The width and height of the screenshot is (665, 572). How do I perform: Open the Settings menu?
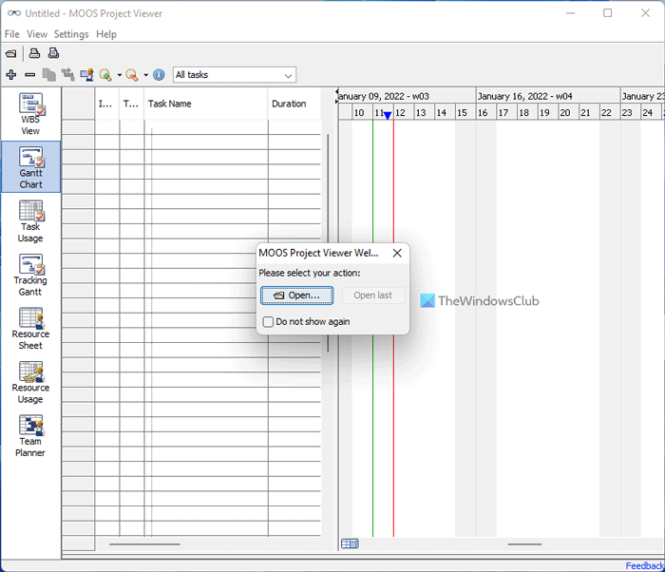point(71,34)
